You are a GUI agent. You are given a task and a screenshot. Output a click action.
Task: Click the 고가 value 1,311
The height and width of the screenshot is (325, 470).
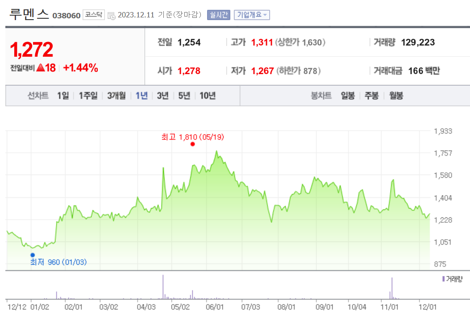click(262, 42)
